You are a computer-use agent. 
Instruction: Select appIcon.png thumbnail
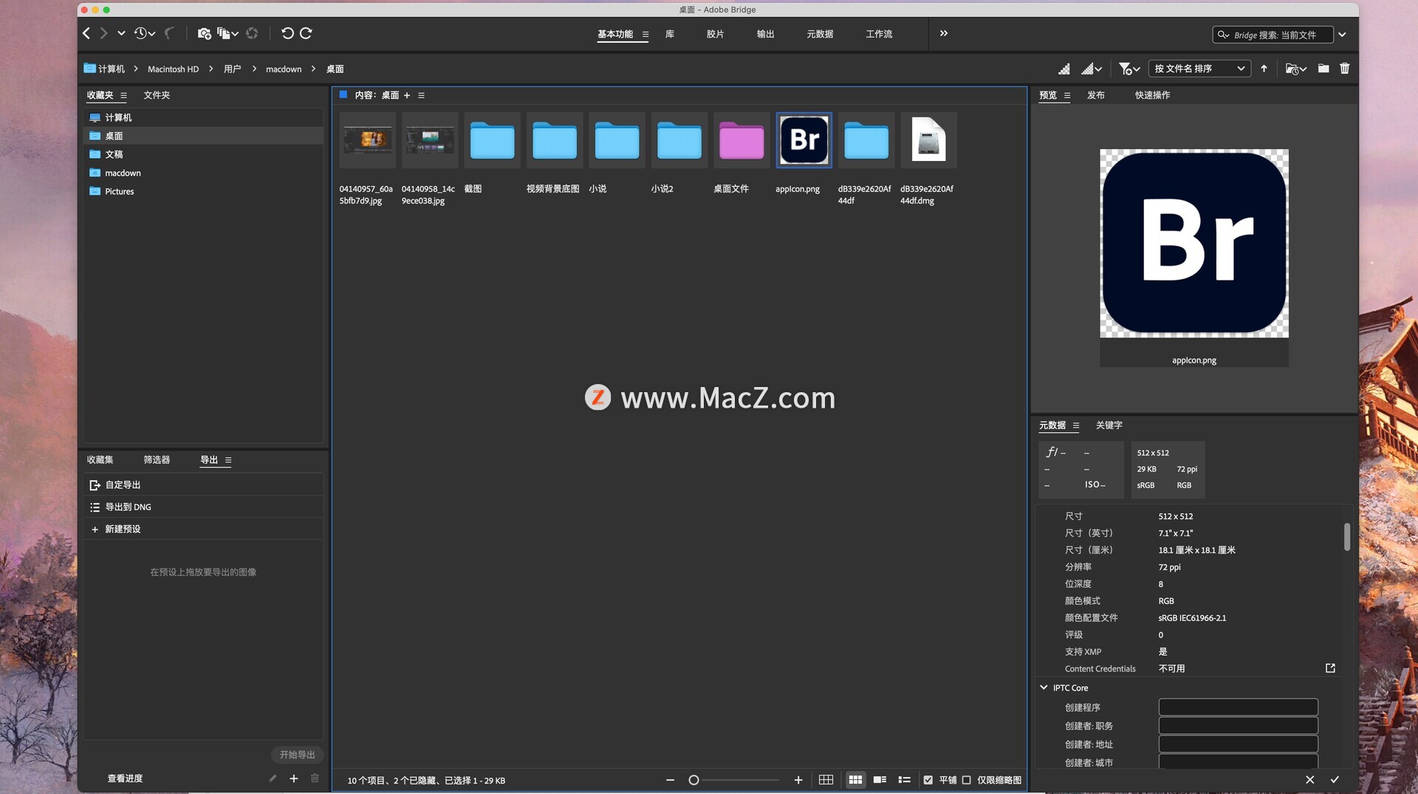coord(804,140)
